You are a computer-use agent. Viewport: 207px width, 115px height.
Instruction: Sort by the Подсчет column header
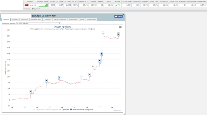pos(52,1)
